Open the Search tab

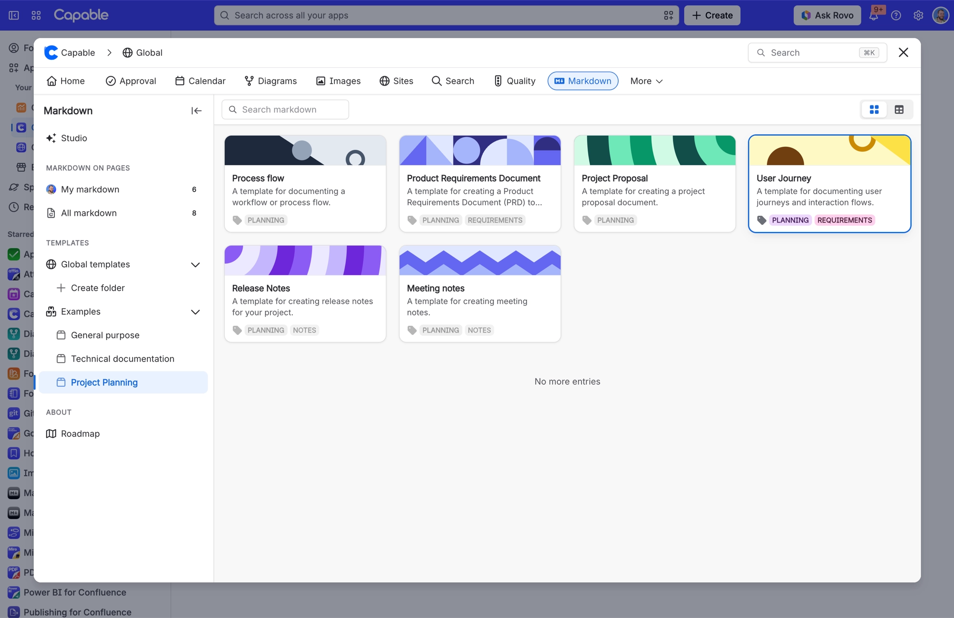[x=453, y=81]
